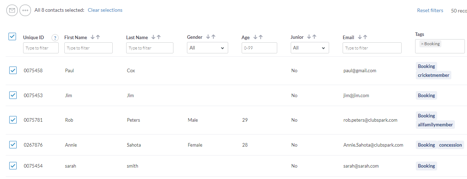Open the Junior filter dropdown

[x=310, y=48]
